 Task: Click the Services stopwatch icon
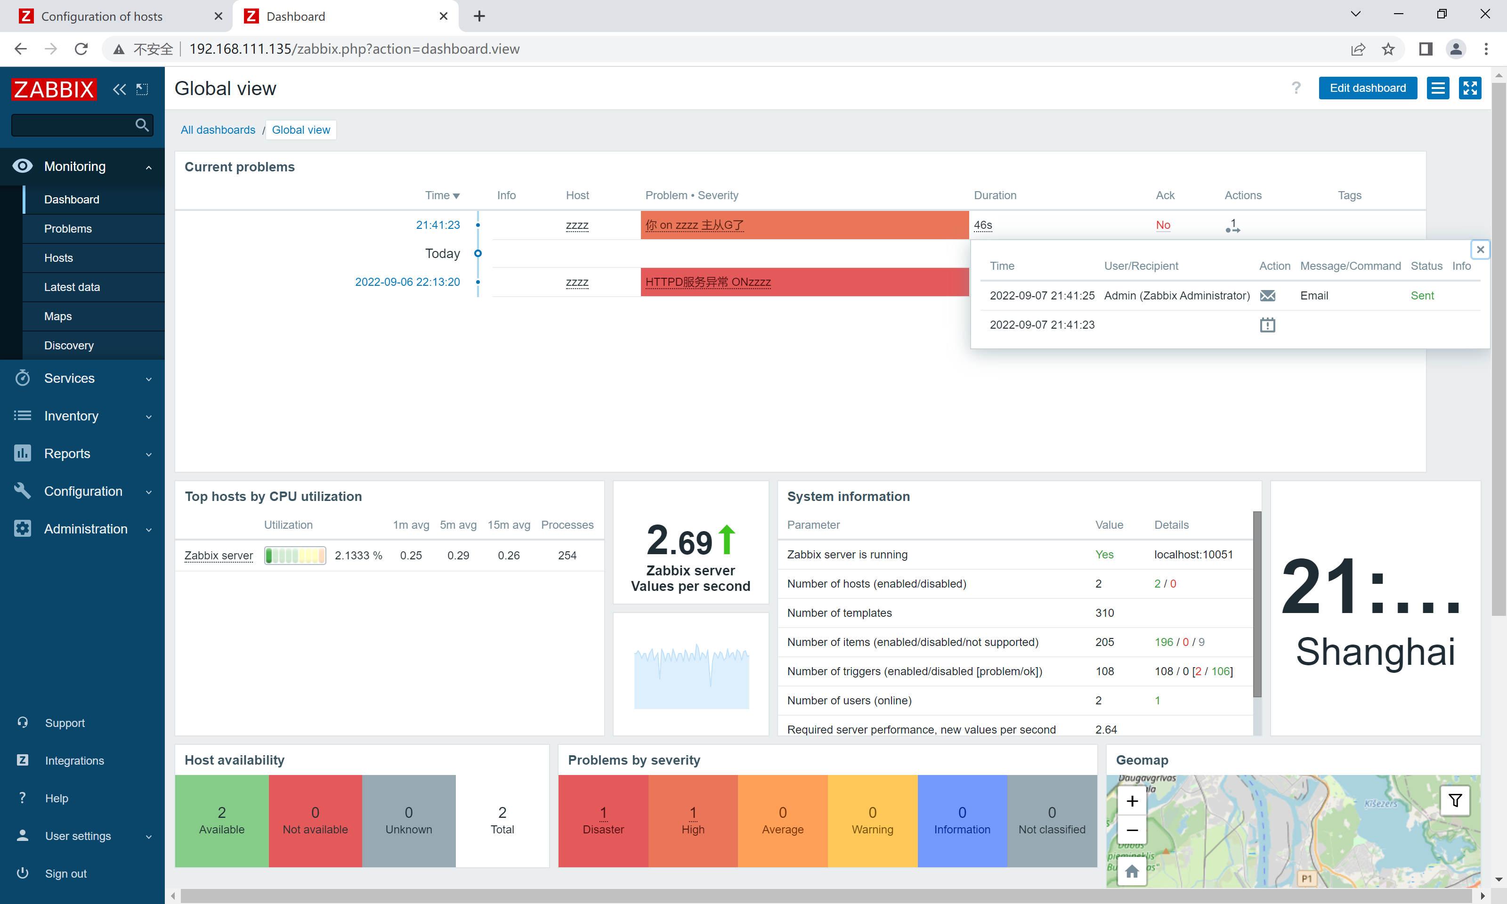23,378
